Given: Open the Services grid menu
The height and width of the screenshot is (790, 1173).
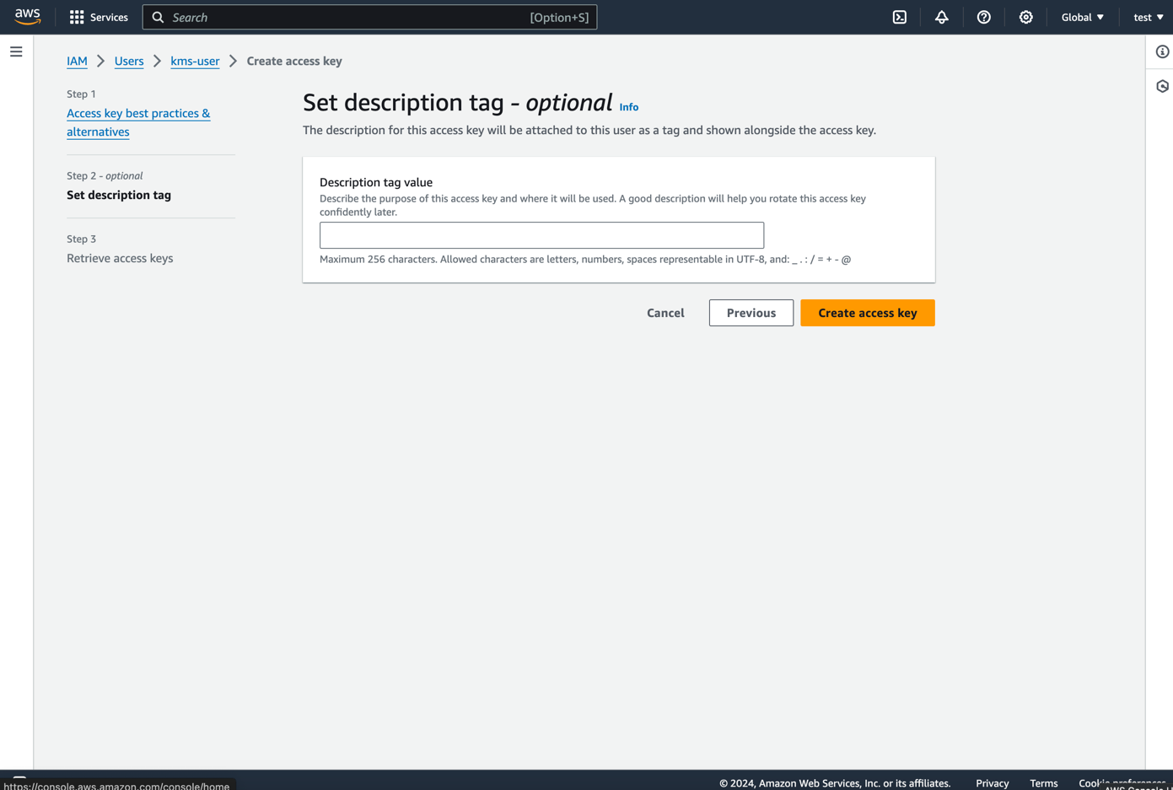Looking at the screenshot, I should point(77,17).
